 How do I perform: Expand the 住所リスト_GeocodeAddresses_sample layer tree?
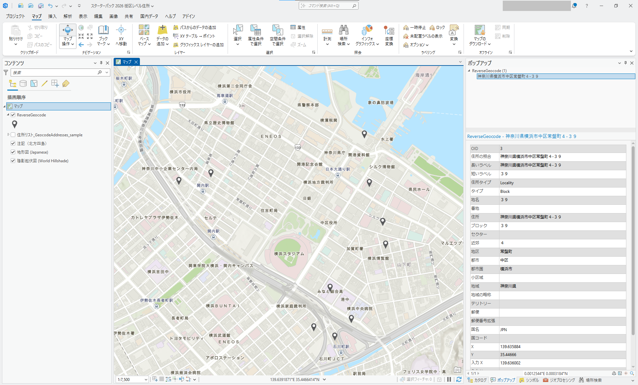pyautogui.click(x=8, y=135)
